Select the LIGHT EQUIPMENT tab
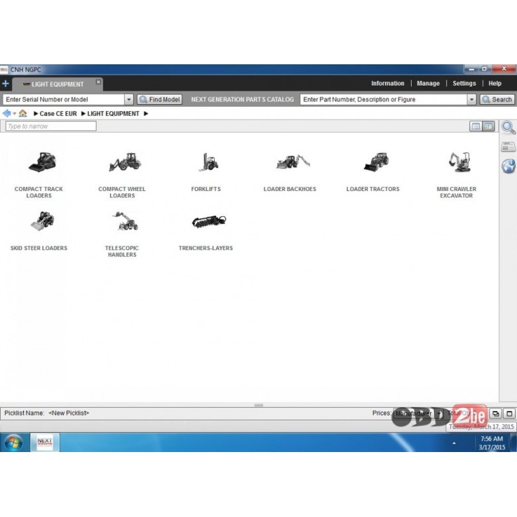The width and height of the screenshot is (517, 517). point(58,84)
